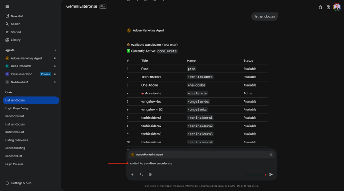Viewport: 344px width, 191px height.
Task: Click the Plus plan badge
Action: click(103, 6)
